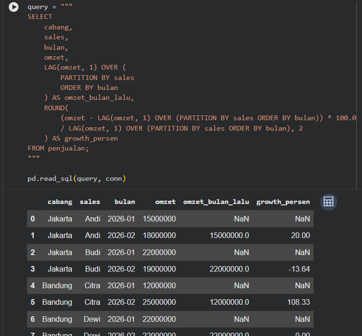Screen dimensions: 362x336
Task: Click row index 2 in output table
Action: 33,252
